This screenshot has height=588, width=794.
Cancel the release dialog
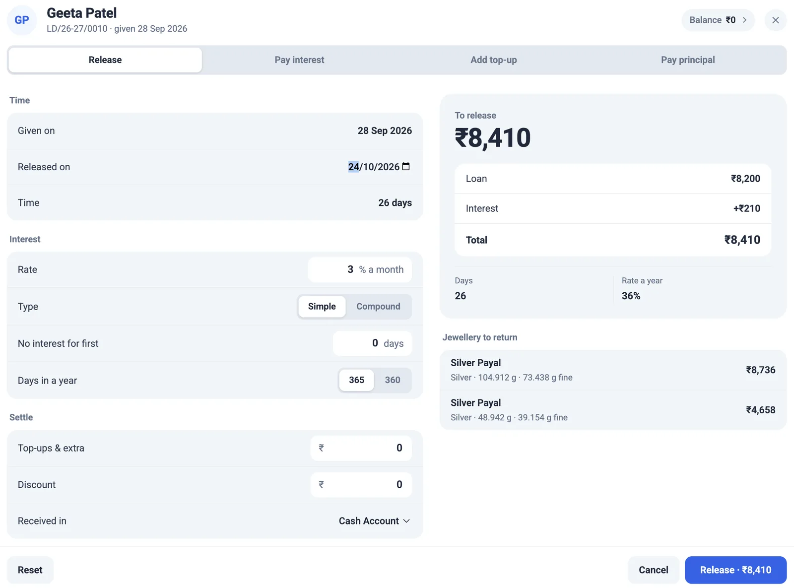tap(654, 570)
